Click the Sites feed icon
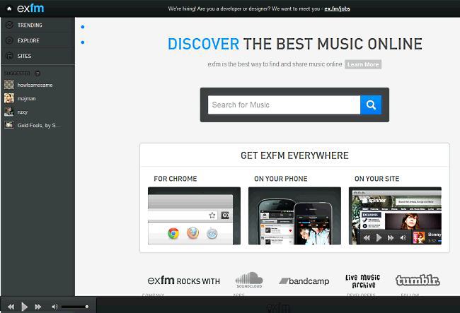This screenshot has height=313, width=460. click(x=9, y=56)
